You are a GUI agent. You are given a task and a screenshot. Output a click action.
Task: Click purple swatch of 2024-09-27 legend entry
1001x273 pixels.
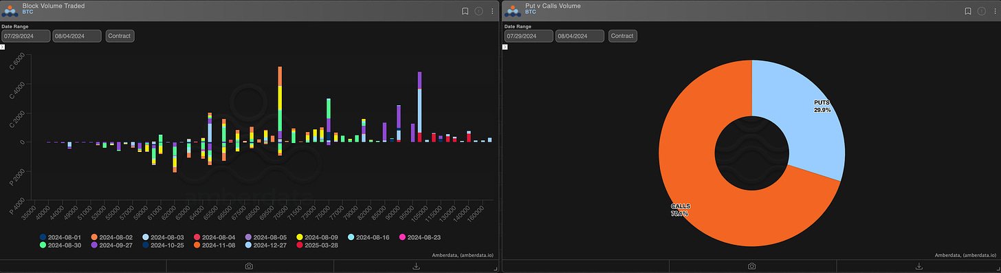pos(94,245)
